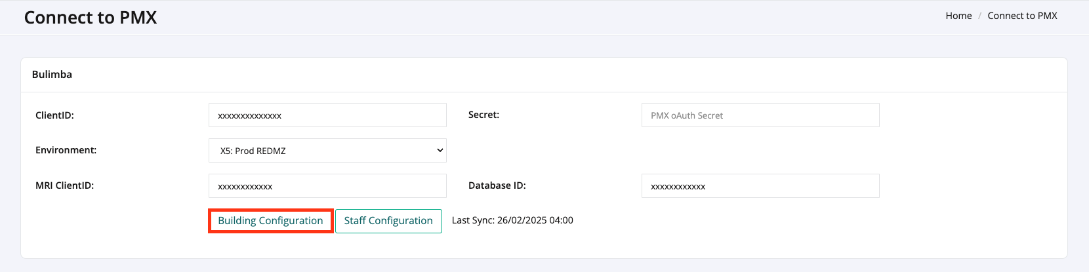Click the chevron arrow on Environment dropdown
This screenshot has height=272, width=1089.
440,150
